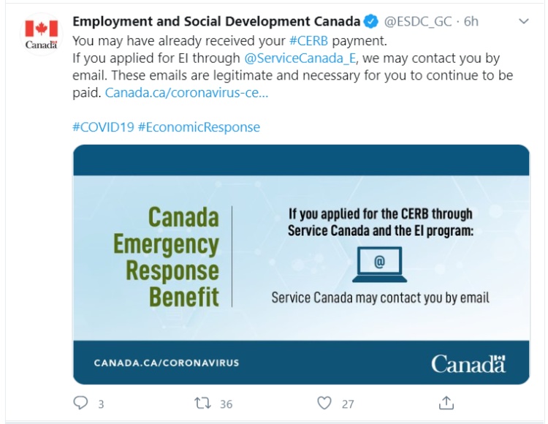This screenshot has height=424, width=548.
Task: Follow the Canada.ca/coronavirus-ce… link
Action: coord(186,93)
